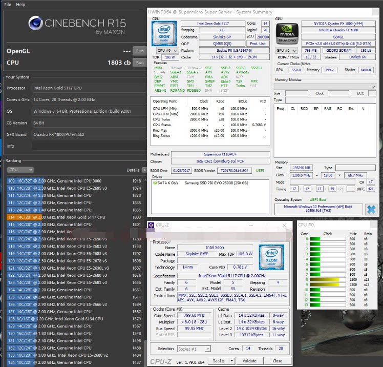Click the Samsung SSD 750 EVO drive entry

click(216, 183)
